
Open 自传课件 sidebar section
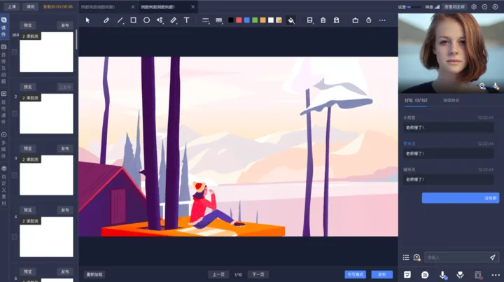click(4, 108)
